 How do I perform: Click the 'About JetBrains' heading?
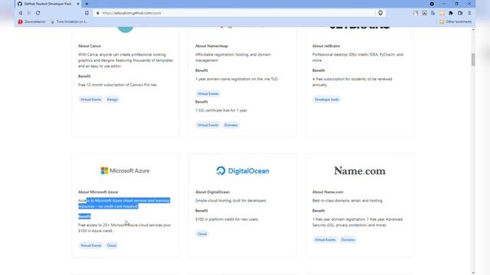[x=326, y=46]
